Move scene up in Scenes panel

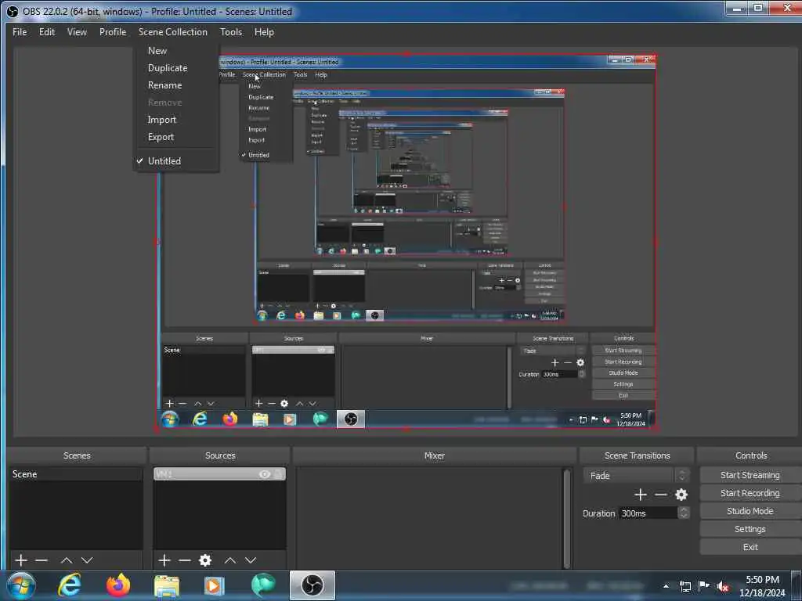[x=67, y=560]
